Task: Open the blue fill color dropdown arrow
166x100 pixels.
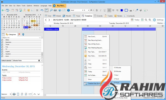Action: tap(124, 10)
